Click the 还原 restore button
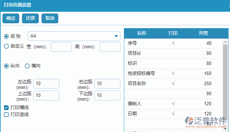The image size is (230, 132). click(x=30, y=18)
